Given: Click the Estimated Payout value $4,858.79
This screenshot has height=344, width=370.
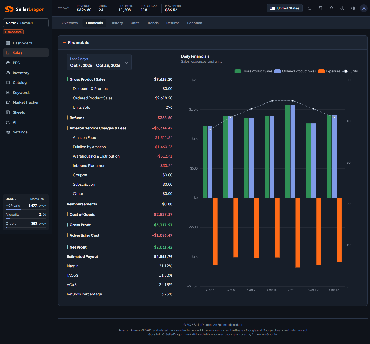Looking at the screenshot, I should coord(163,257).
